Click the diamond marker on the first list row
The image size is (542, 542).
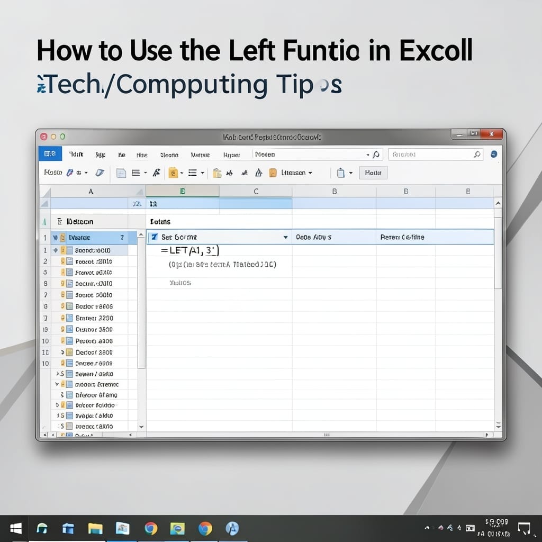[x=55, y=250]
